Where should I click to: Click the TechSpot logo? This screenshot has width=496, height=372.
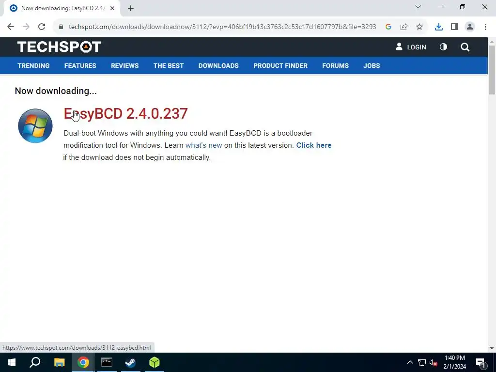point(59,47)
